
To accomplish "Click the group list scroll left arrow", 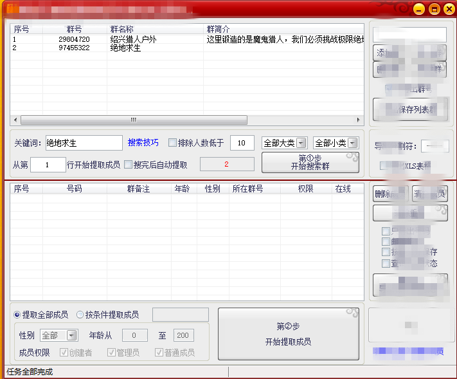I will 15,120.
